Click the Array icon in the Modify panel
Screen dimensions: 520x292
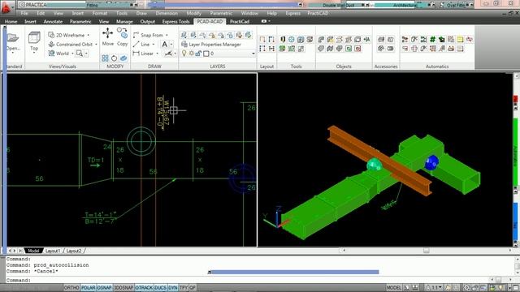tap(105, 58)
